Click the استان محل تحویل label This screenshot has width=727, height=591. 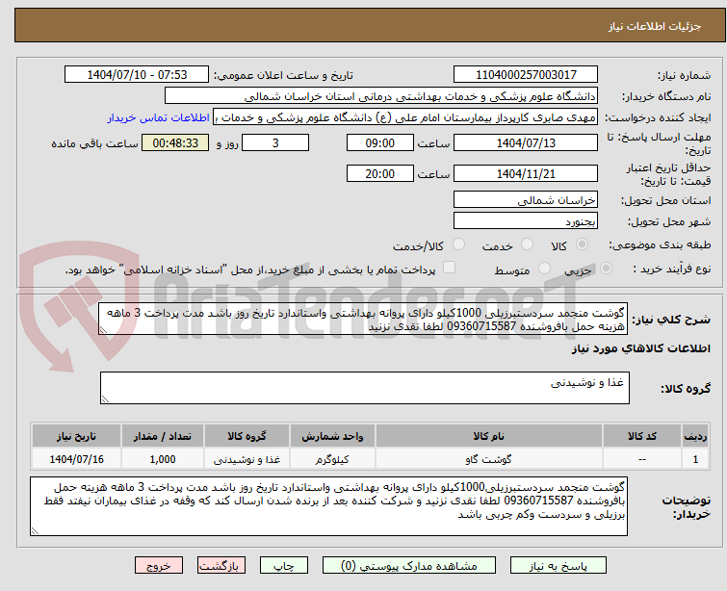[665, 201]
